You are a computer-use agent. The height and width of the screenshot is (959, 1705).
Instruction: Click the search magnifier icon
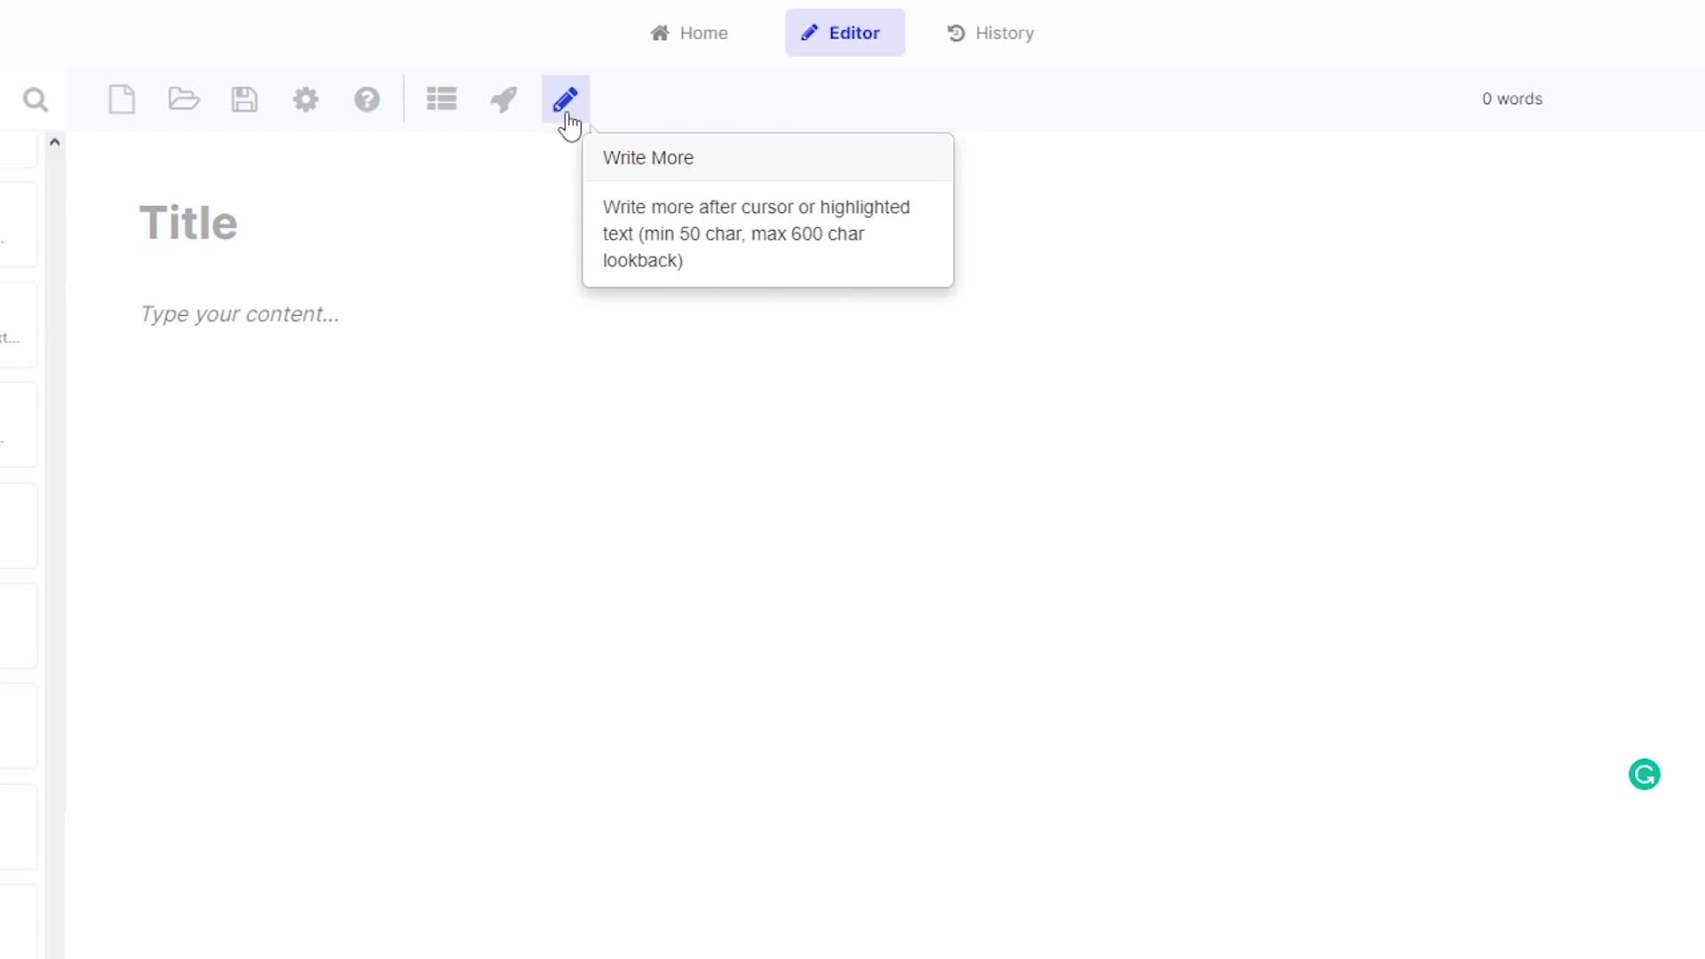[x=36, y=99]
